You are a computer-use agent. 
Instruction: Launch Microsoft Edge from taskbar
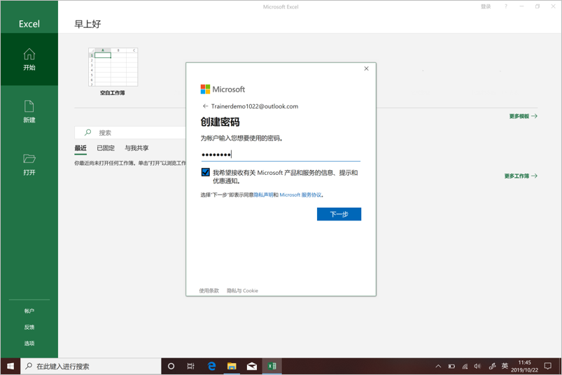(x=211, y=366)
